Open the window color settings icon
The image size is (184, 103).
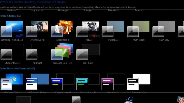(76, 100)
